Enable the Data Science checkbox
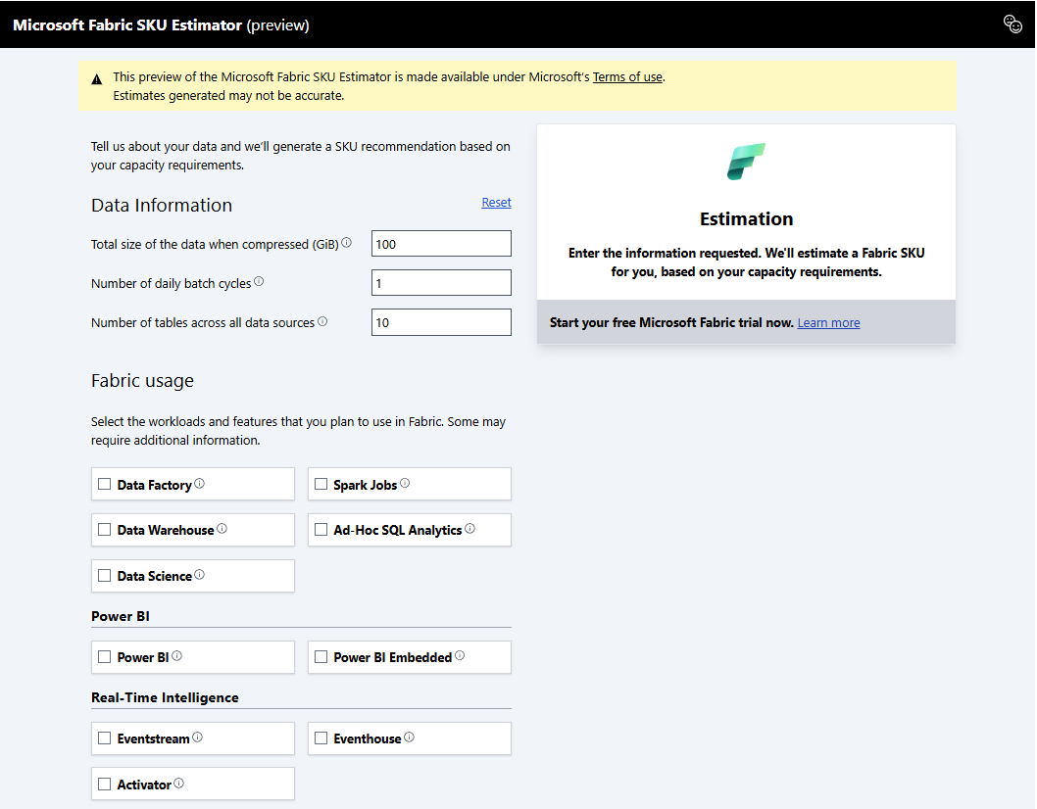1037x809 pixels. 105,576
